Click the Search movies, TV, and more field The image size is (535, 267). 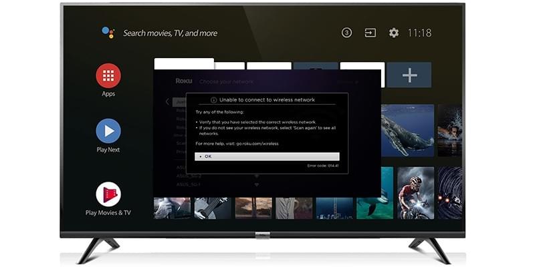point(170,33)
